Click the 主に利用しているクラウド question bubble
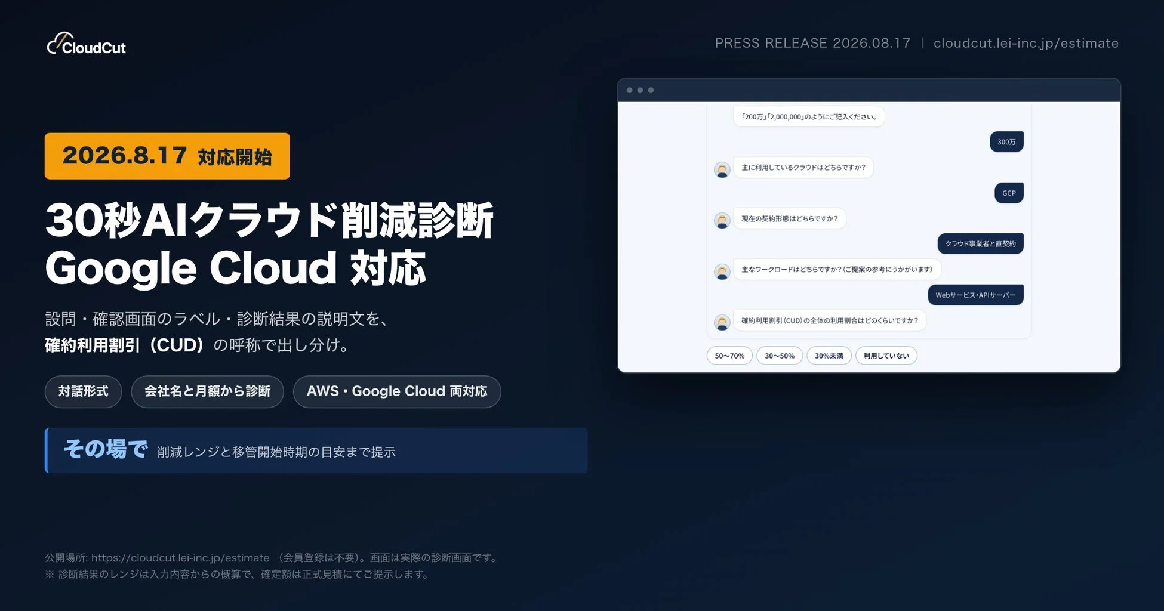The width and height of the screenshot is (1164, 611). [x=803, y=168]
